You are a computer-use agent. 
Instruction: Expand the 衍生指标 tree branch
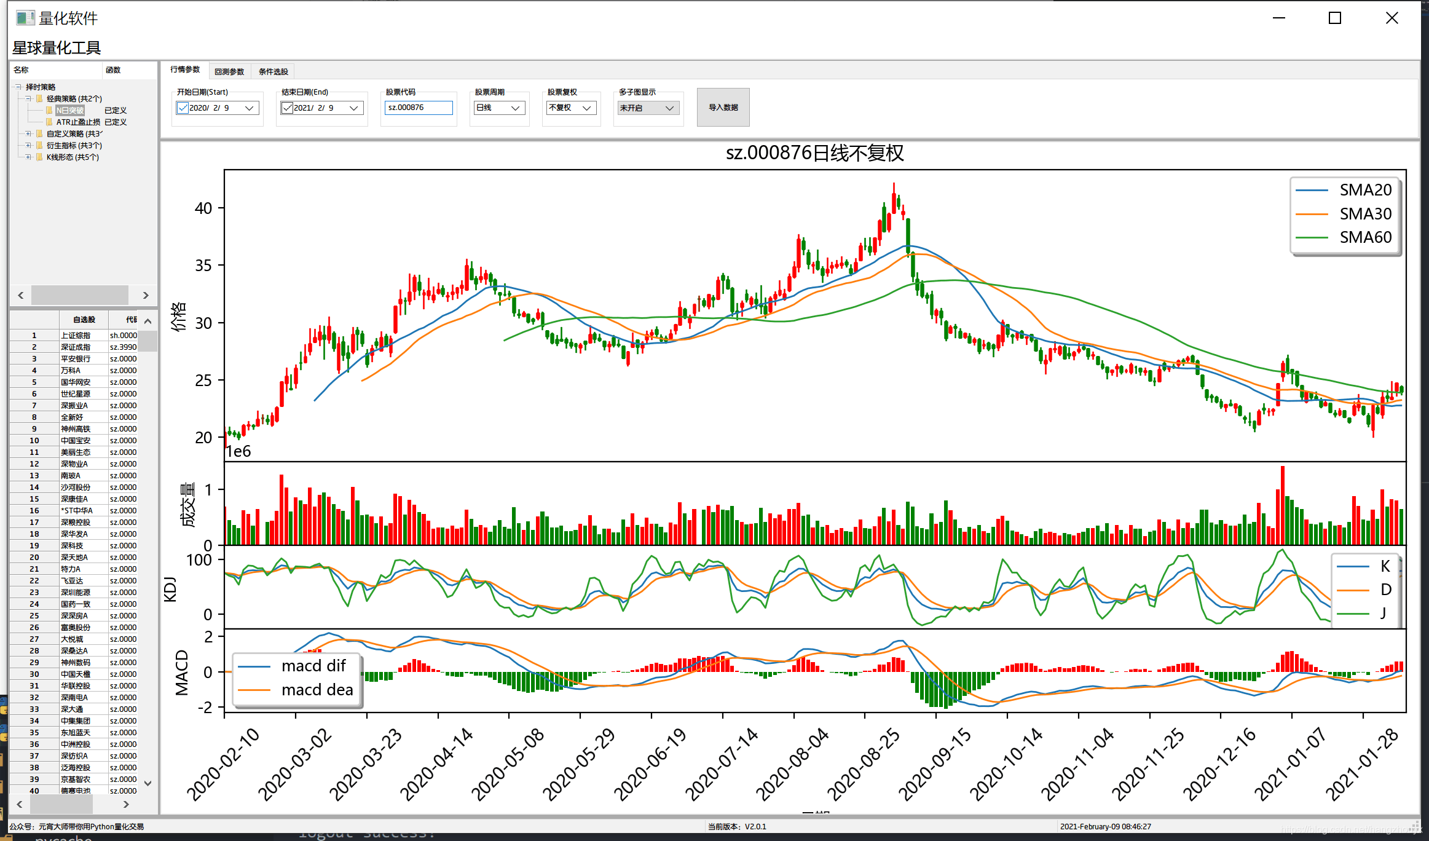pos(28,145)
